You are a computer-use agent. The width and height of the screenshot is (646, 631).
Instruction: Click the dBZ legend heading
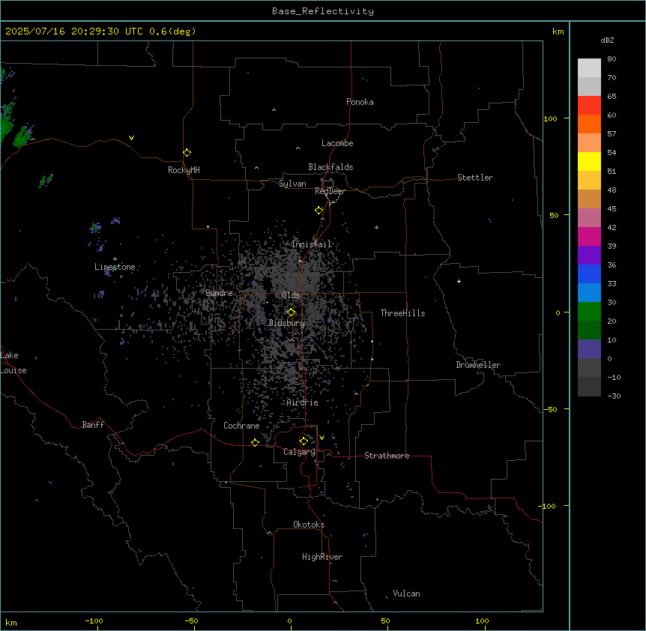[x=607, y=40]
